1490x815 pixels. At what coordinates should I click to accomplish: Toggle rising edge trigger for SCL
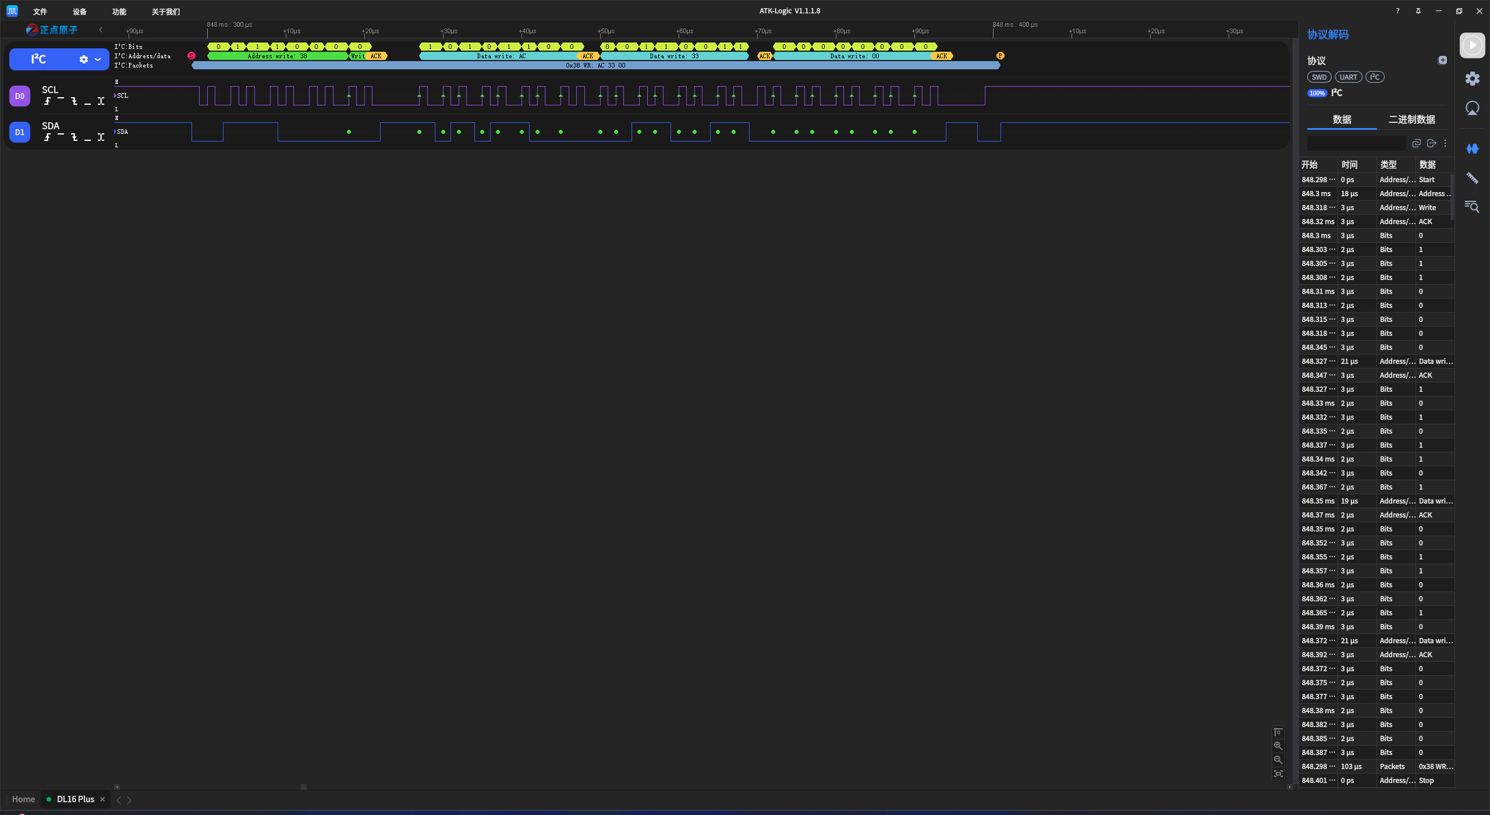tap(47, 101)
